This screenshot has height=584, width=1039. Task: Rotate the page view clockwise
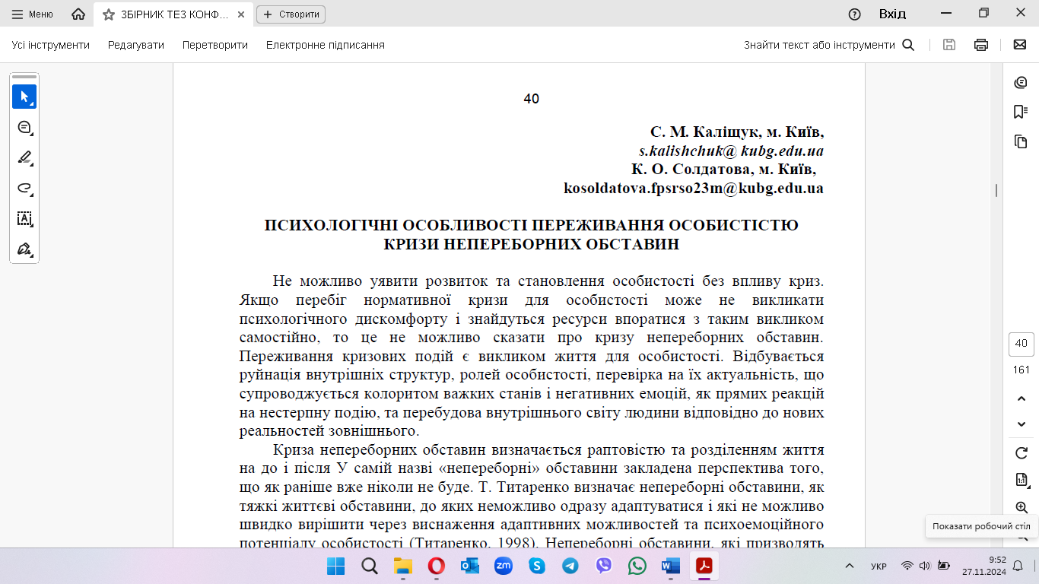(1021, 453)
